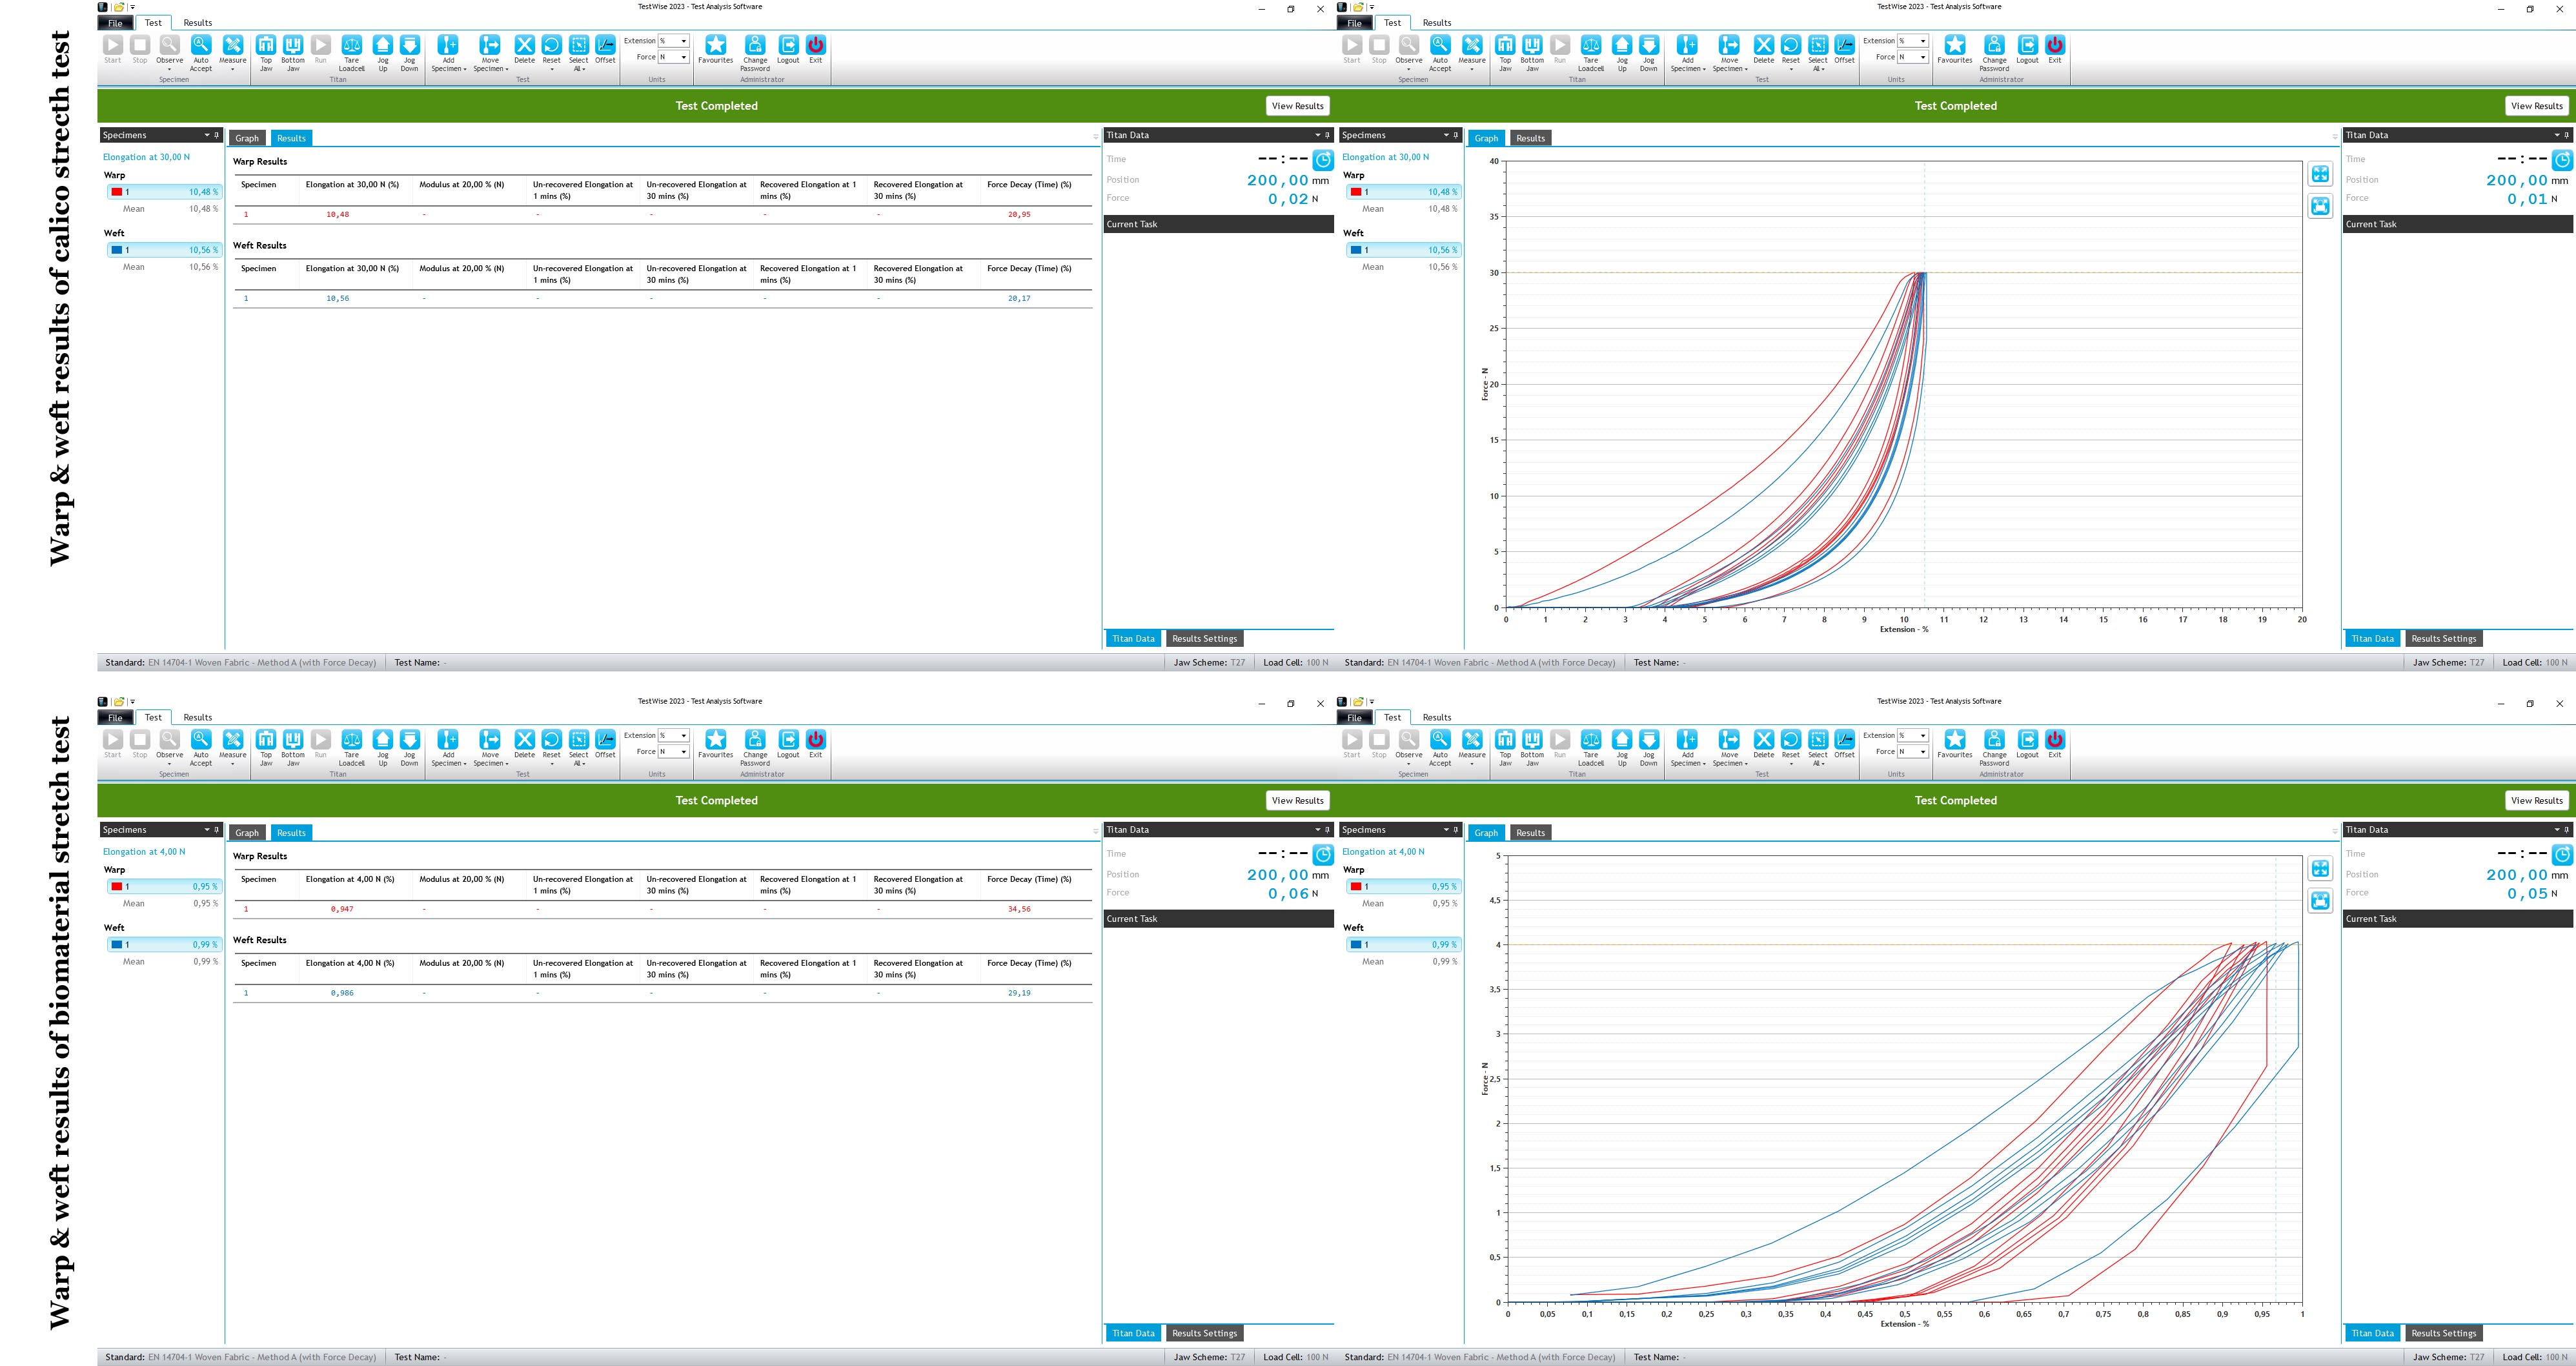Click blue Weft swatch in top-right Specimens panel
The height and width of the screenshot is (1366, 2576).
tap(1356, 250)
